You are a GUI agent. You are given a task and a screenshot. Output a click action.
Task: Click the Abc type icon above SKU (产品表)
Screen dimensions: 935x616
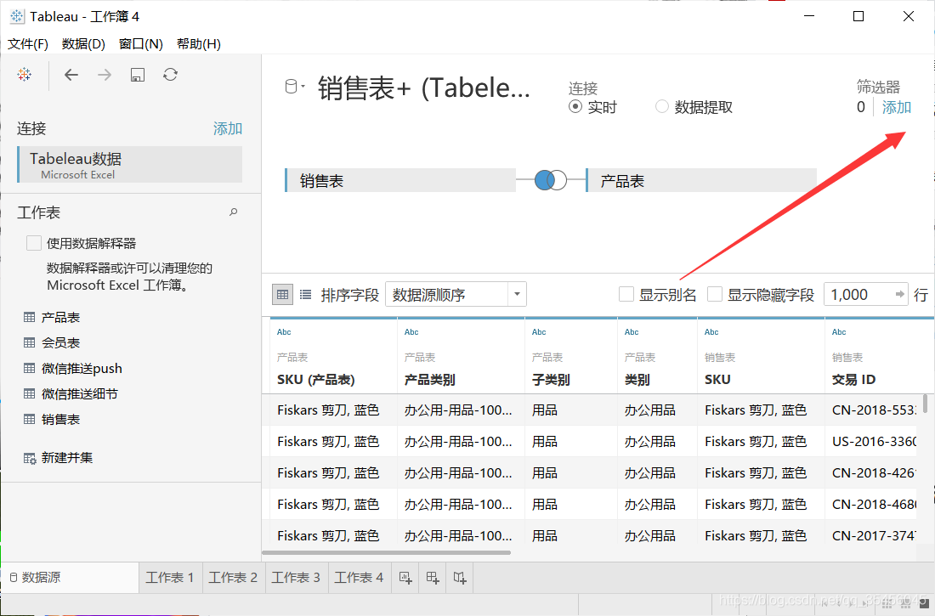284,332
